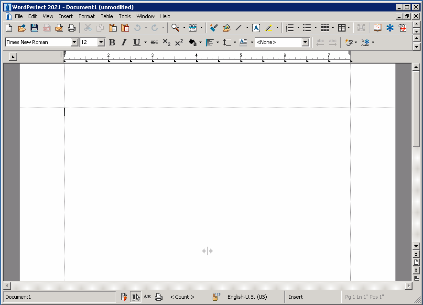The image size is (423, 305).
Task: Expand the Zoom dropdown arrow
Action: [184, 28]
